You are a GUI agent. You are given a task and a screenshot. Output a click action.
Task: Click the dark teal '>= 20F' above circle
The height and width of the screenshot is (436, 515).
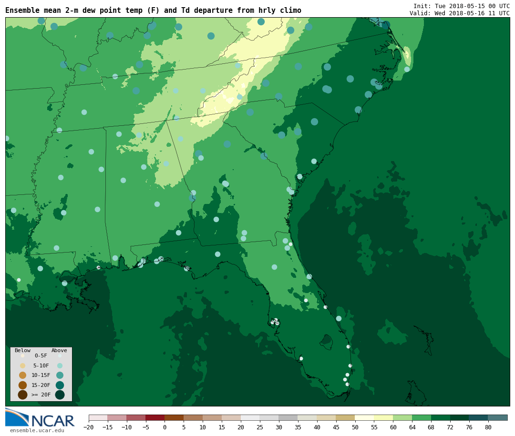coord(60,395)
